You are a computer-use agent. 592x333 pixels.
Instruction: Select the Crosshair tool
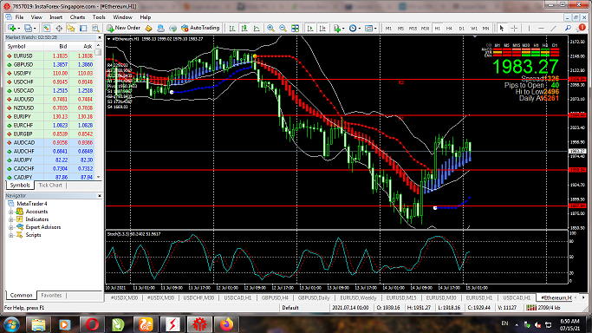click(x=514, y=29)
